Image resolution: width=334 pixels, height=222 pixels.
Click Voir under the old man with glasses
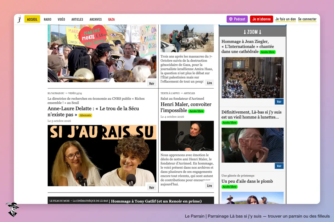pyautogui.click(x=279, y=166)
